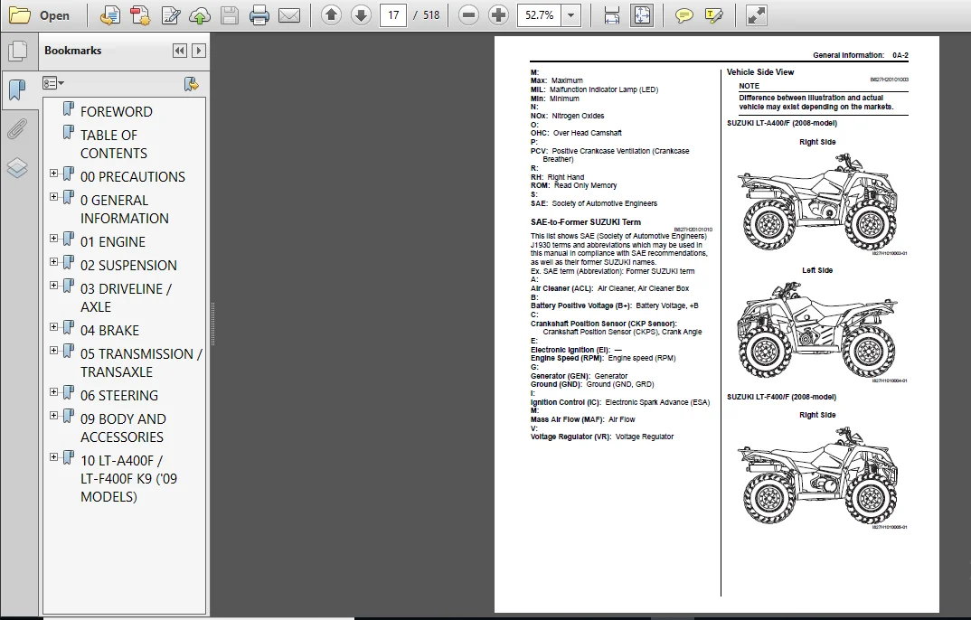Go to next page arrow
Viewport: 971px width, 620px height.
(x=361, y=14)
